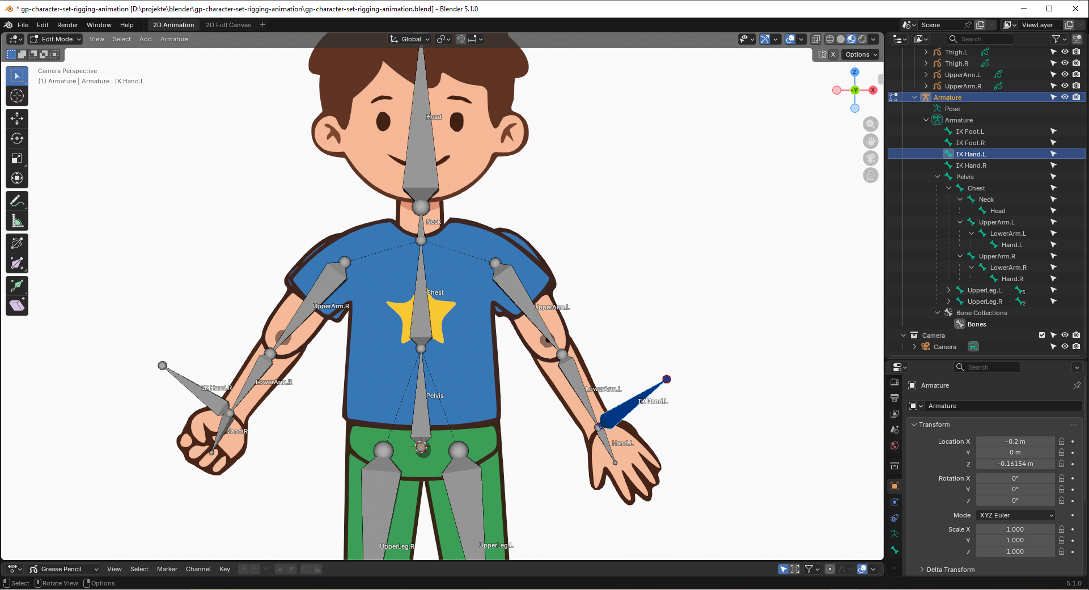Toggle camera view gizmo icon
Screen dimensions: 1089x590
pyautogui.click(x=871, y=158)
